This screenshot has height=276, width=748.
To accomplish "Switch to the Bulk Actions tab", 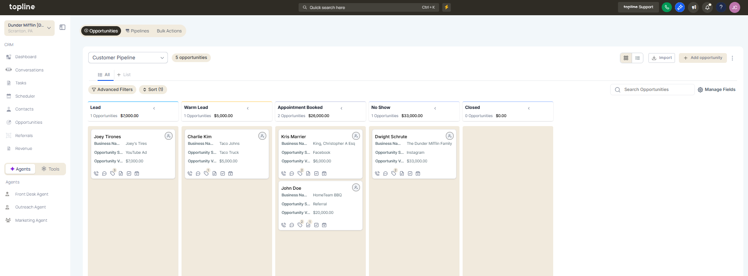I will [169, 31].
